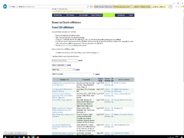Select Internet Explorer taskbar icon
Screen dimensions: 184x138
(x=33, y=137)
